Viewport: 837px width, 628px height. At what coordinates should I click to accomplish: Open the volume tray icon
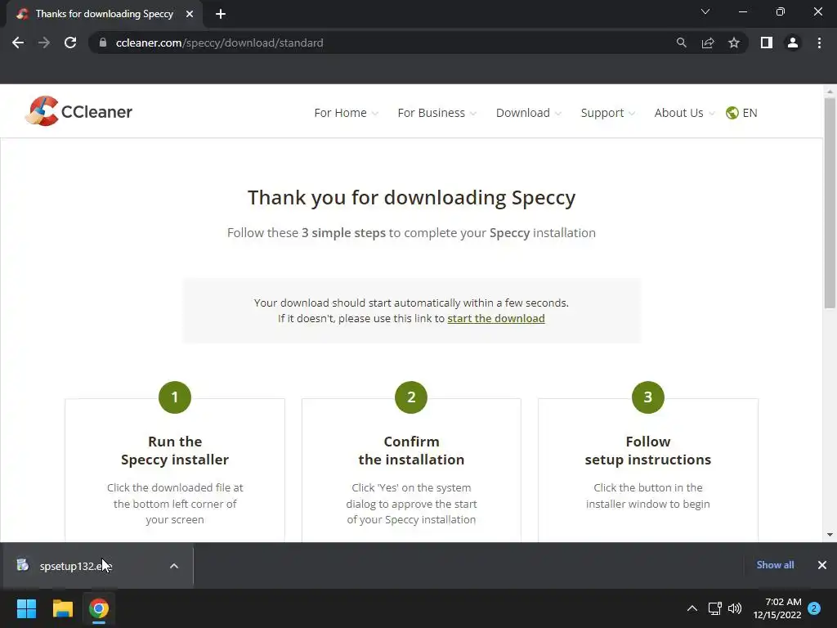(735, 608)
